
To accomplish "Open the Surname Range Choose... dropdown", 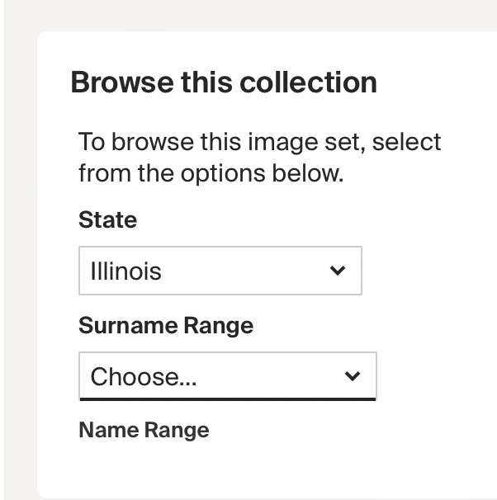I will 228,376.
